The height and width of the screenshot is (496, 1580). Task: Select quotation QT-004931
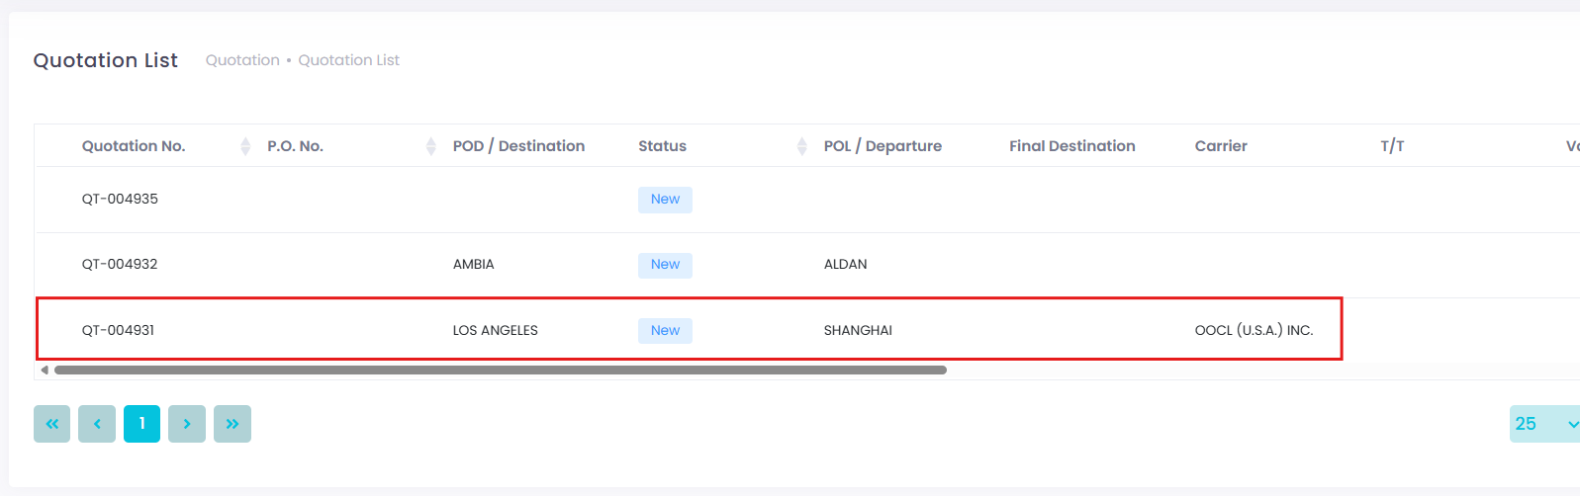[x=118, y=330]
